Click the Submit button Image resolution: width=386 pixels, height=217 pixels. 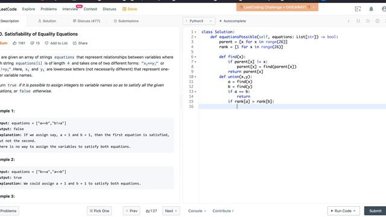tap(375, 211)
